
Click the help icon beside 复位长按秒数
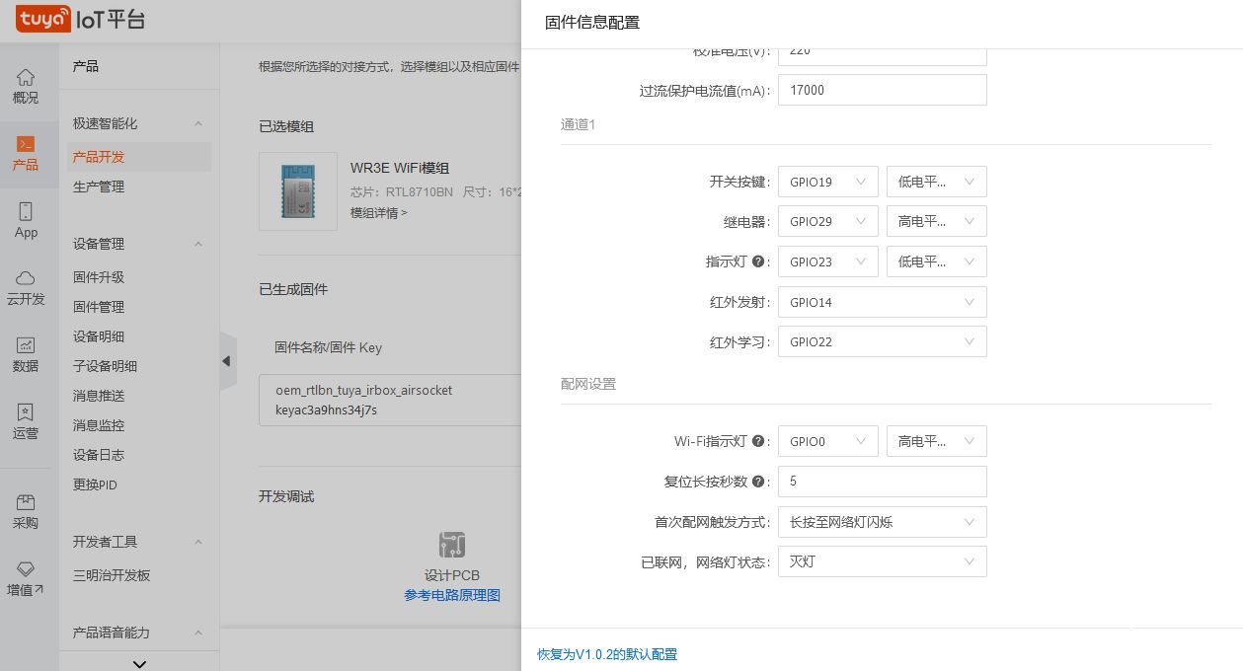pos(758,482)
